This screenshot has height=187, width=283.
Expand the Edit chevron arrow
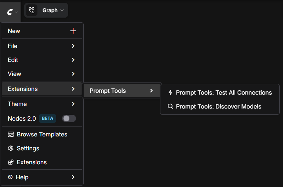73,60
